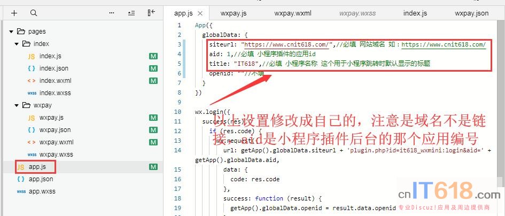Select the index folder icon
The image size is (505, 216).
click(26, 43)
